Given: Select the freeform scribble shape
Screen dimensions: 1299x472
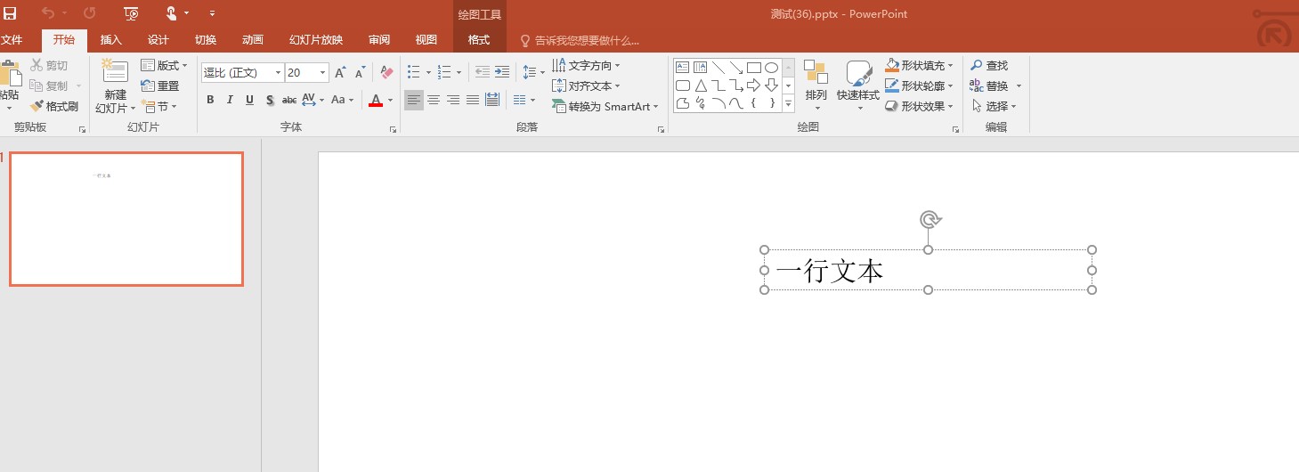Looking at the screenshot, I should click(701, 103).
